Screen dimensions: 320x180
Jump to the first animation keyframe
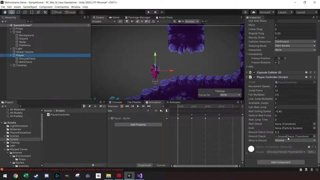[x=127, y=106]
